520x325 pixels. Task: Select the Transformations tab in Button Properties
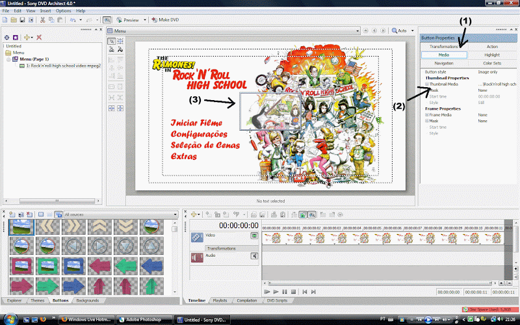[444, 46]
